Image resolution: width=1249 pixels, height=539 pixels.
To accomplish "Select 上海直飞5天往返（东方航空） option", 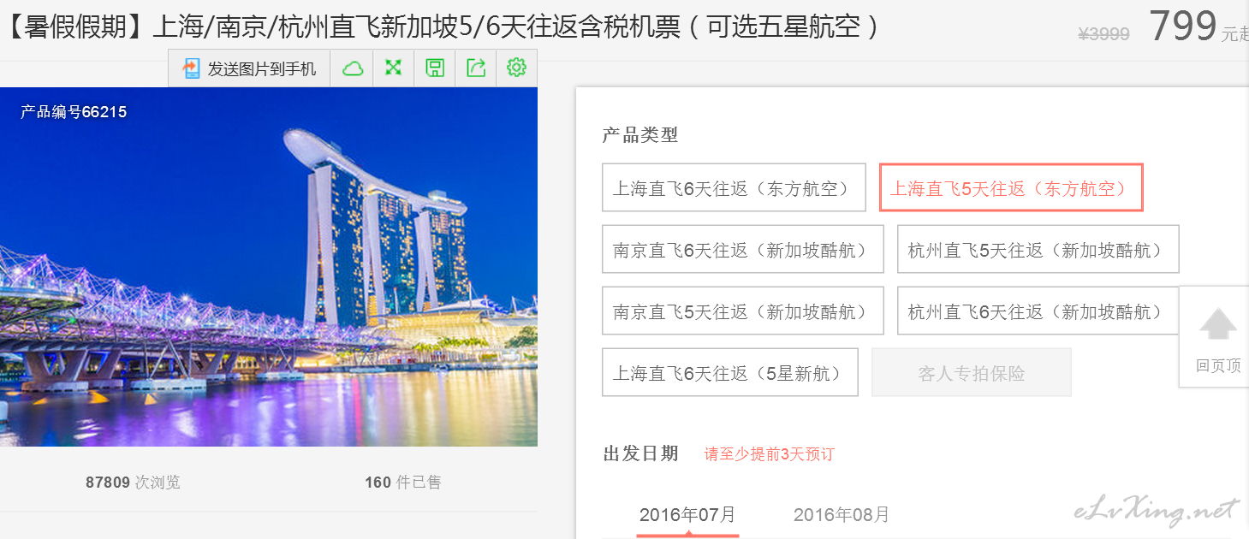I will tap(1011, 187).
